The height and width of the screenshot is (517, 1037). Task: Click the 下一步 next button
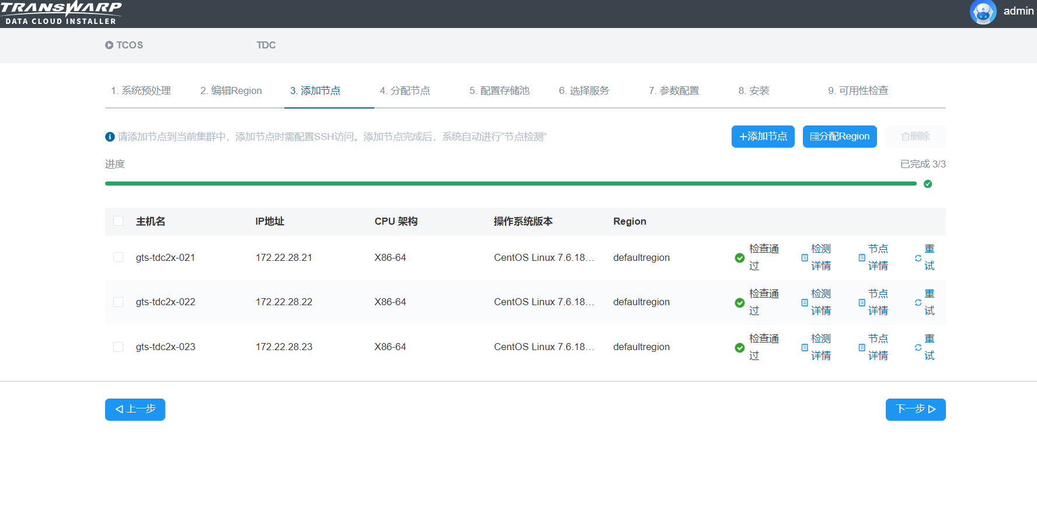click(x=916, y=410)
